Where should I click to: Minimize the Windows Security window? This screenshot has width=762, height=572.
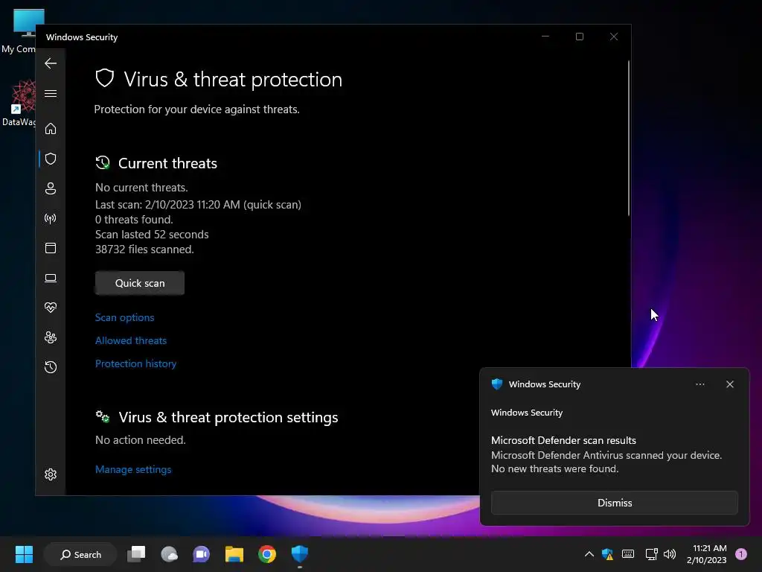[x=545, y=36]
